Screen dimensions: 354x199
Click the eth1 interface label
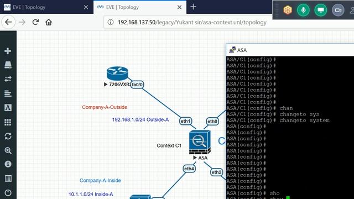coord(186,121)
